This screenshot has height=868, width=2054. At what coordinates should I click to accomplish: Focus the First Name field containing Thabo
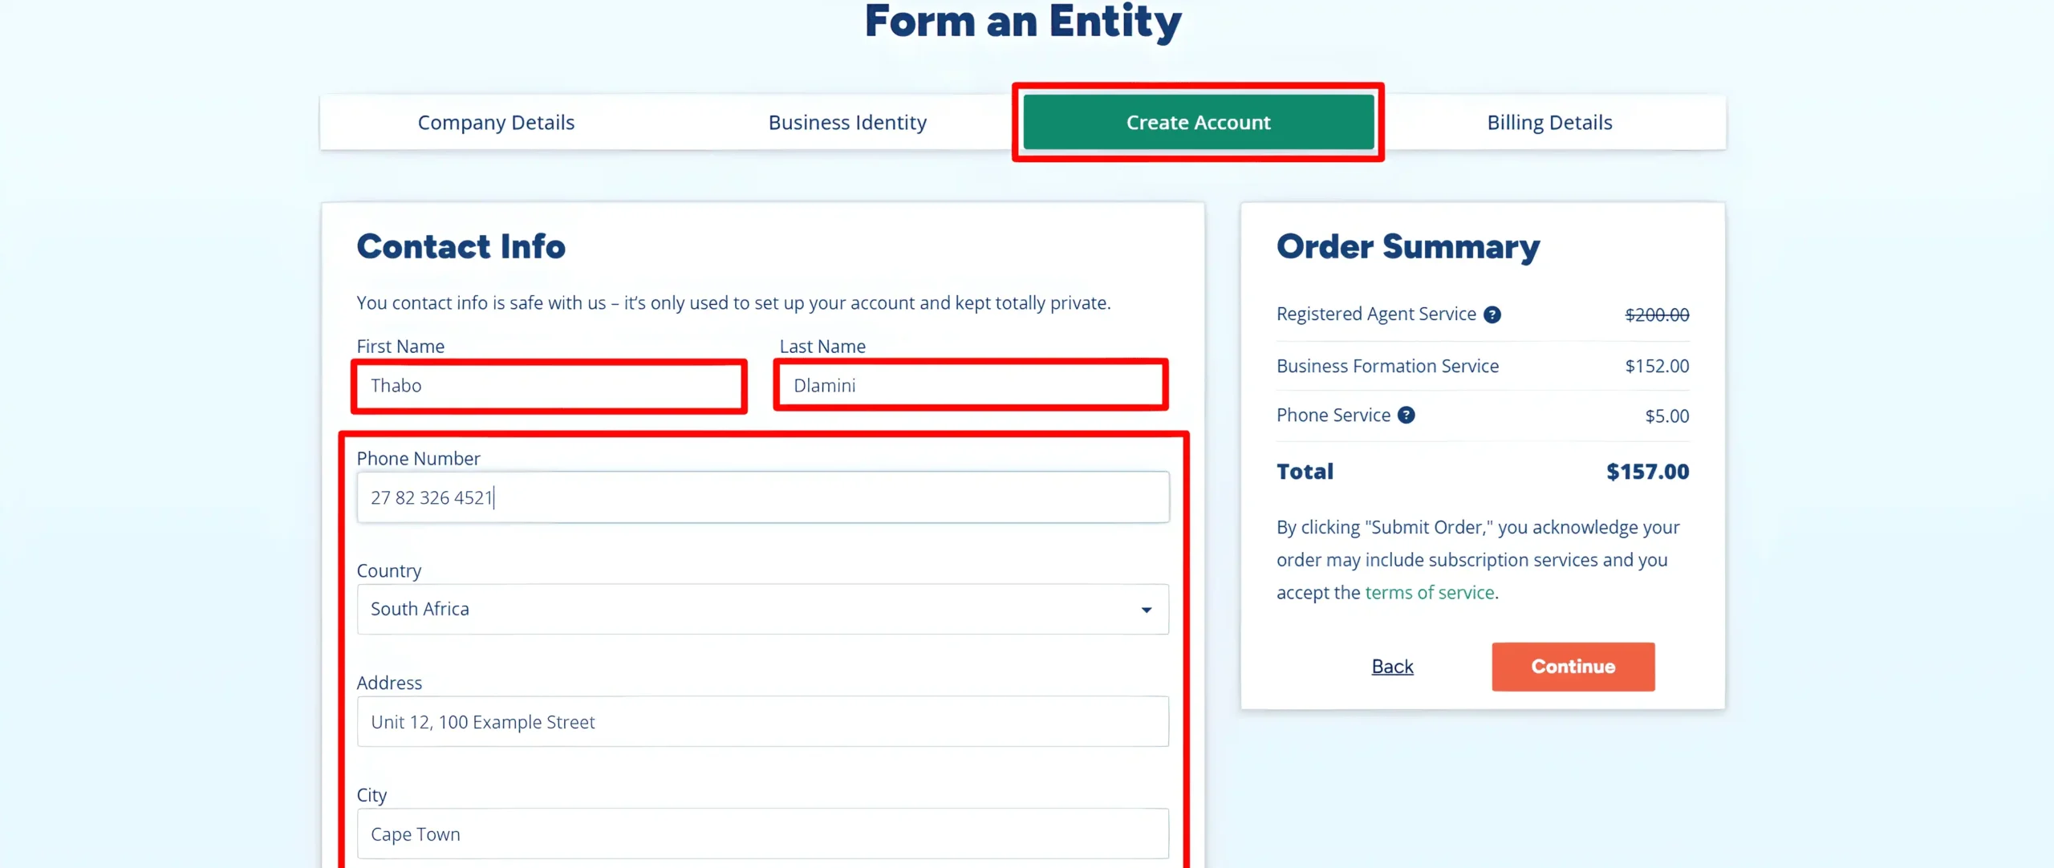(x=549, y=386)
